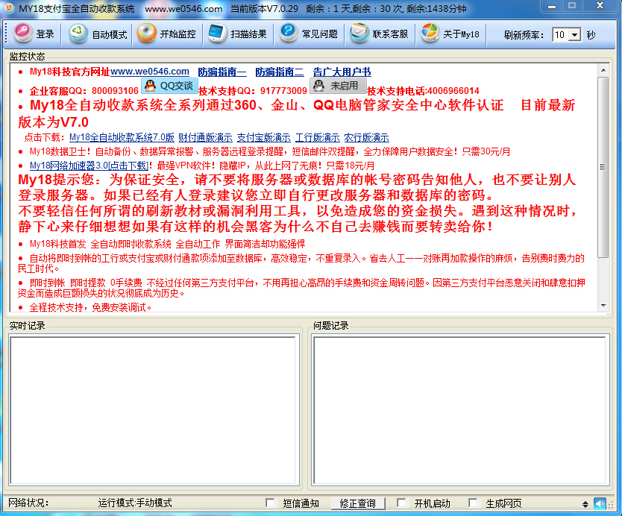Click the 技术支持电话:4006966014 text

click(424, 91)
